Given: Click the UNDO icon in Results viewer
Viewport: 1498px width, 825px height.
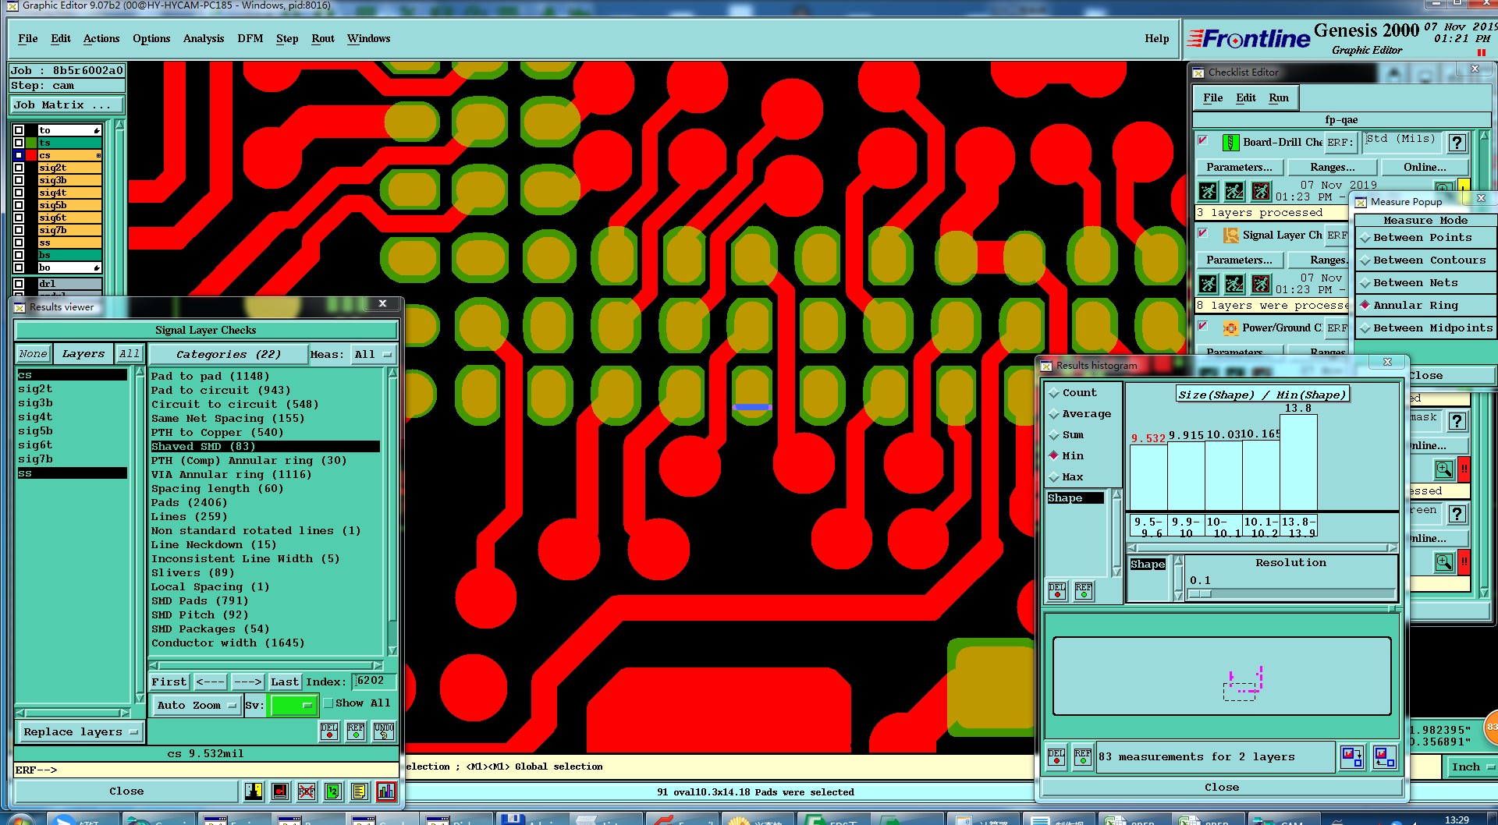Looking at the screenshot, I should tap(383, 731).
